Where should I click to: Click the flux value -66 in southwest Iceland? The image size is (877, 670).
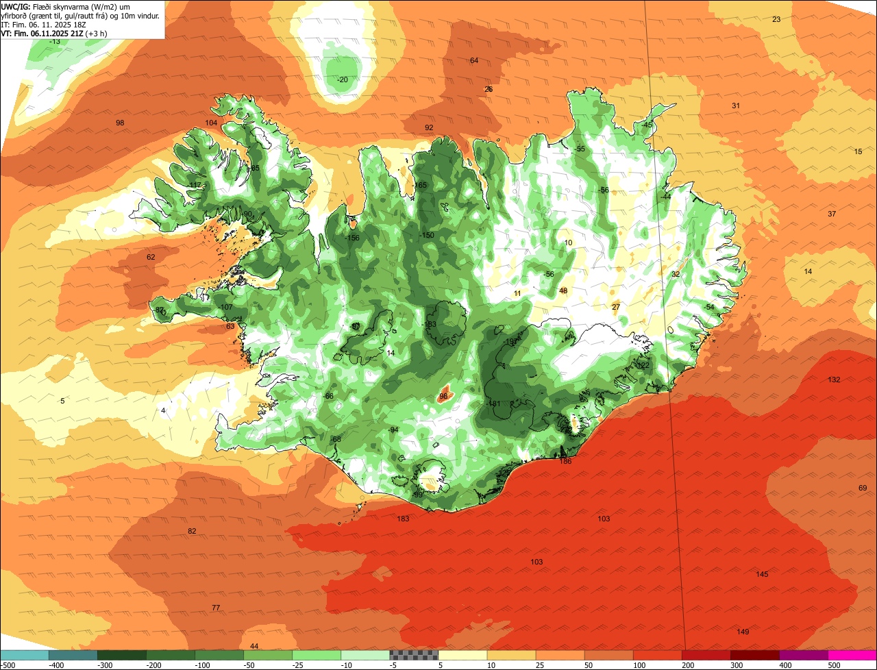(x=328, y=397)
